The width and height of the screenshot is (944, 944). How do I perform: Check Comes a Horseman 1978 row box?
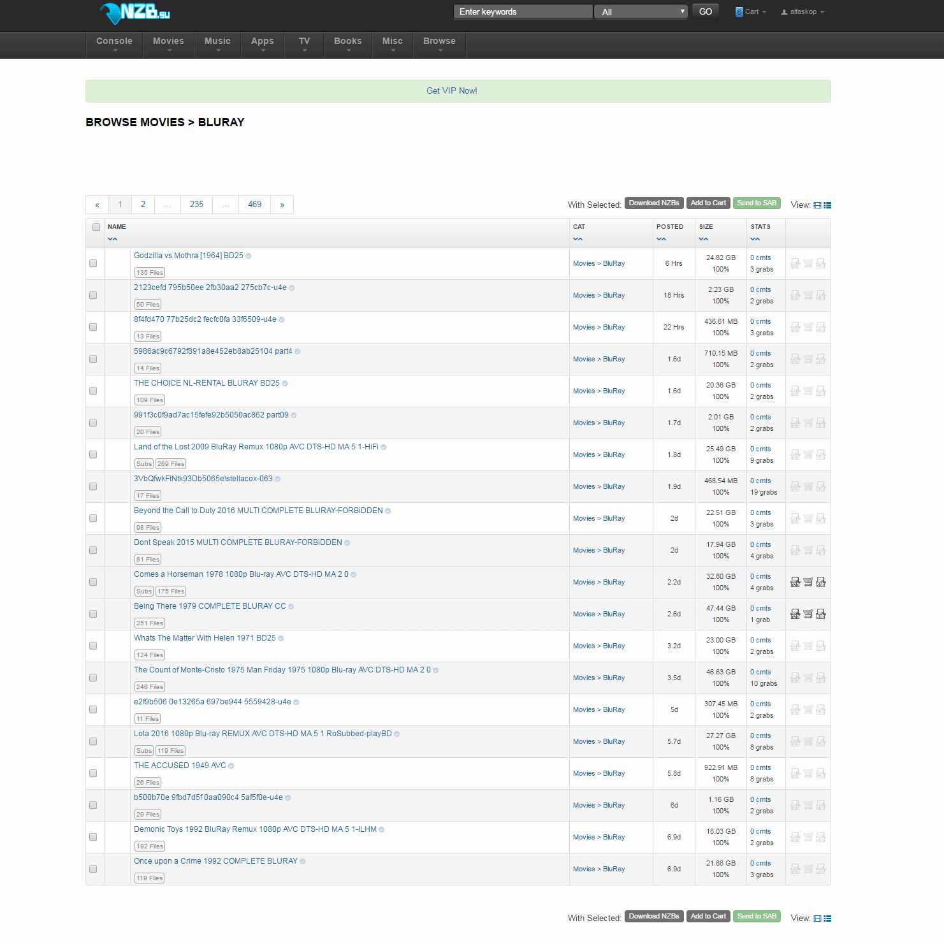tap(93, 582)
